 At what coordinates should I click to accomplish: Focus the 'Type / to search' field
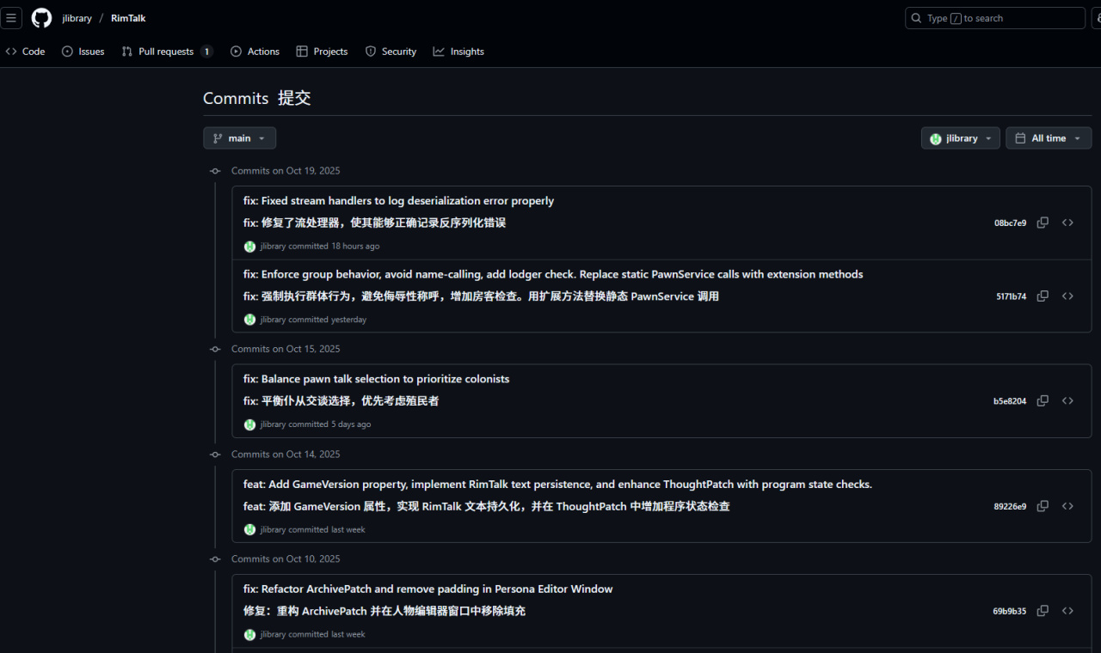click(x=995, y=18)
